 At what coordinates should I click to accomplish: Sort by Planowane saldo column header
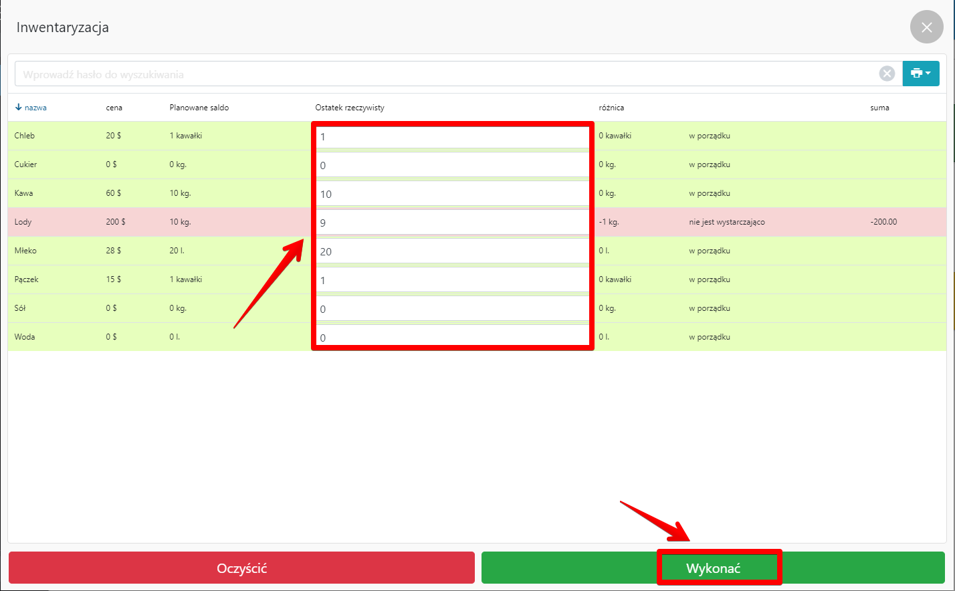pyautogui.click(x=199, y=108)
